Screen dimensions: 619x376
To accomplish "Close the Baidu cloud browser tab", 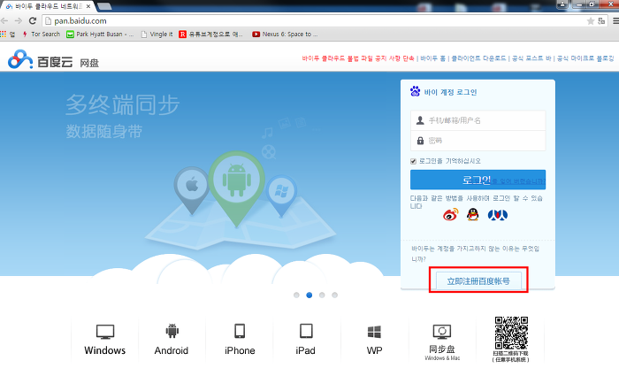I will click(88, 6).
